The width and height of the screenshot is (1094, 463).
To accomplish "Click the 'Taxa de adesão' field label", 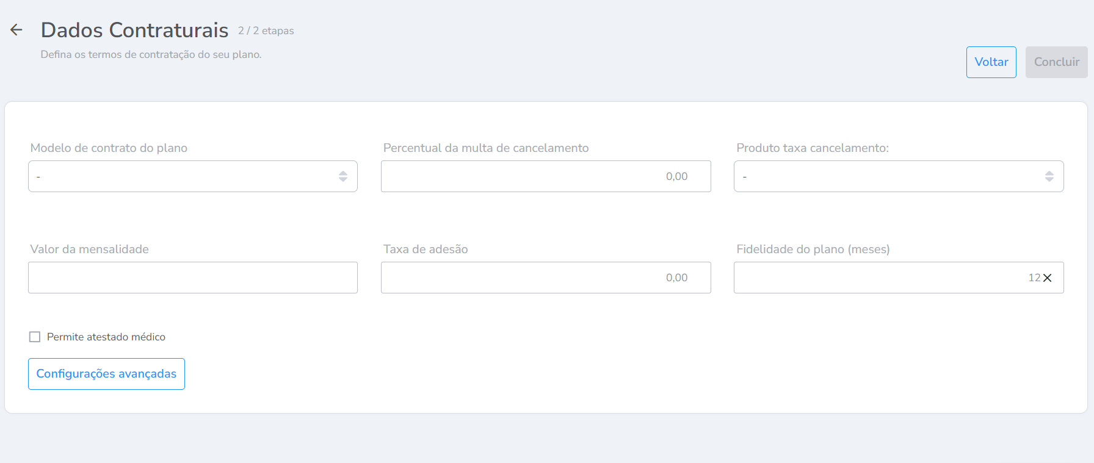I will (x=426, y=249).
